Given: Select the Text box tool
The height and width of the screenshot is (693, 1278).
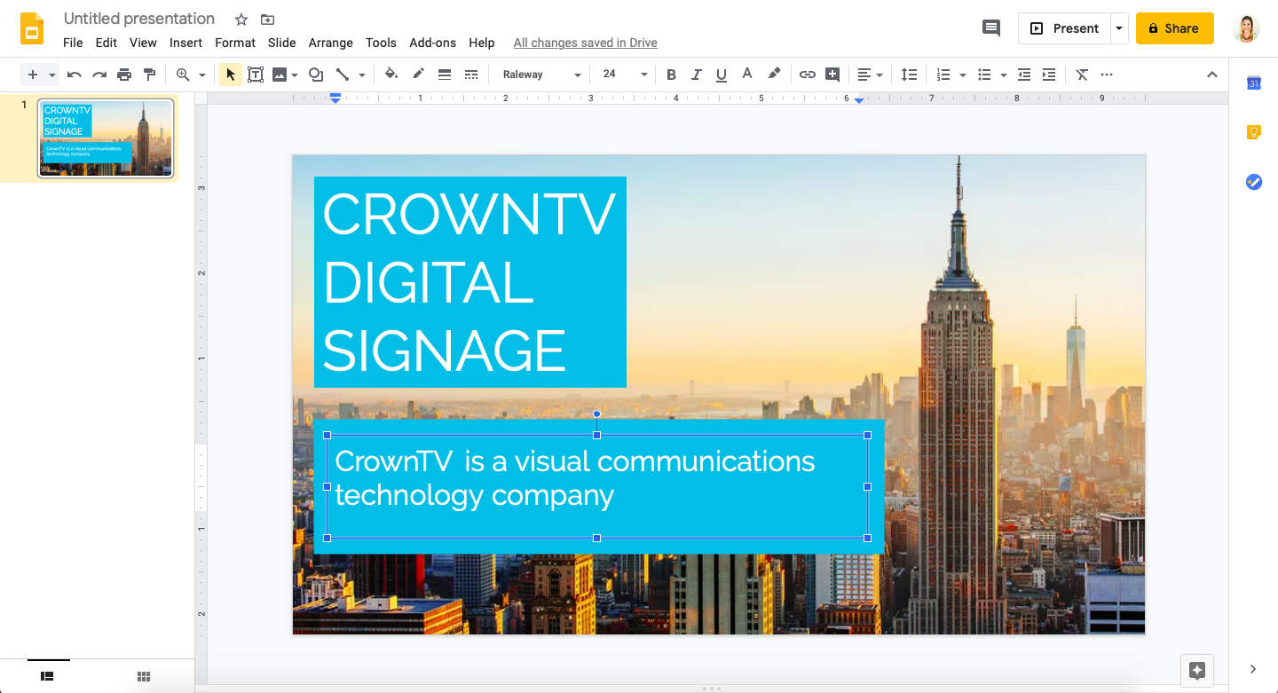Looking at the screenshot, I should coord(256,75).
